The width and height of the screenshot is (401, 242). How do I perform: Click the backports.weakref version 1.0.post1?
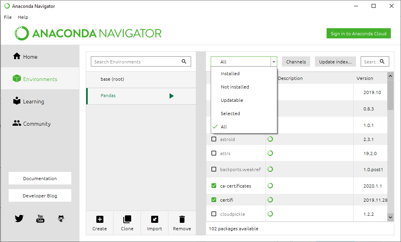click(373, 169)
